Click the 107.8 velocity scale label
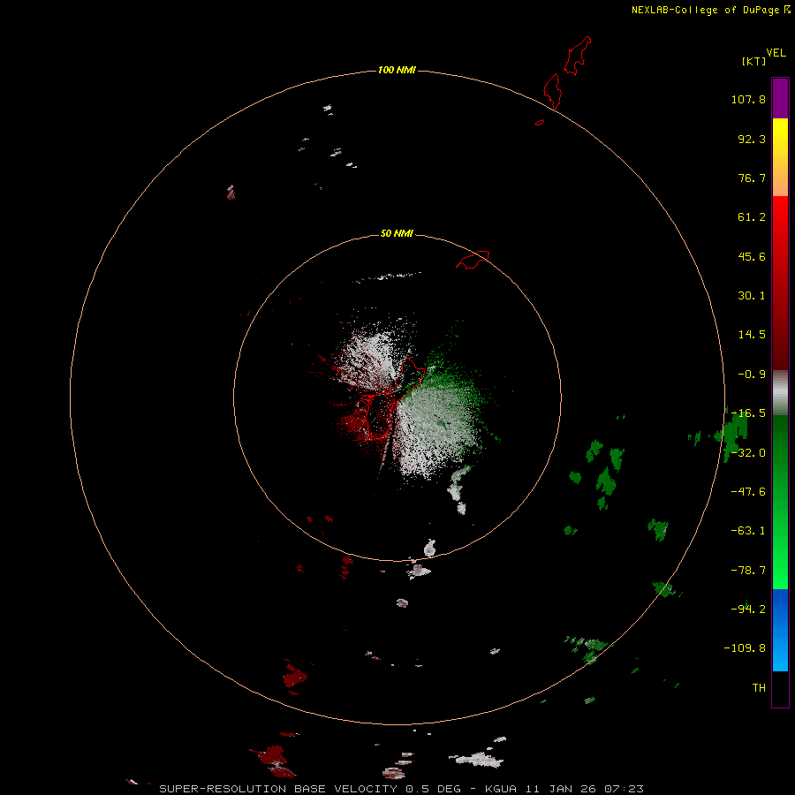 click(748, 99)
